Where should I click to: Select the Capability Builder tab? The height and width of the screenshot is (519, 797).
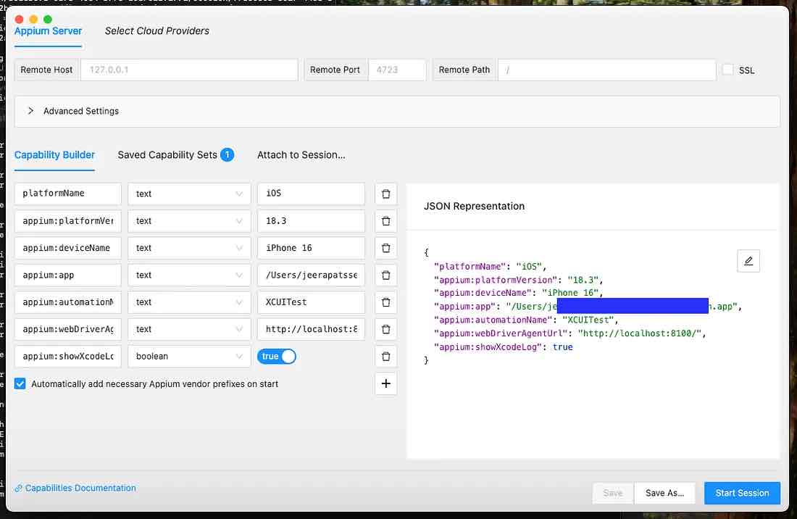[x=54, y=155]
